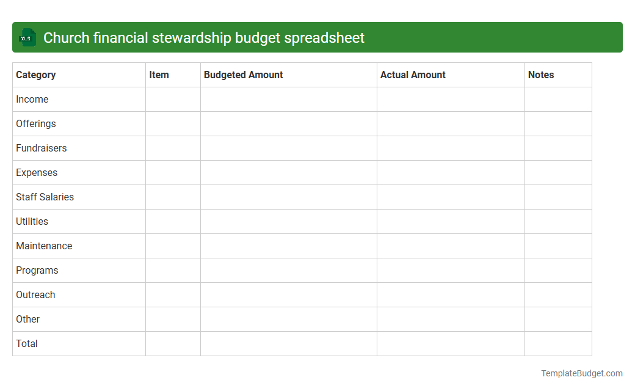Screen dimensions: 635x391
Task: Select the Staff Salaries row label
Action: pyautogui.click(x=45, y=197)
